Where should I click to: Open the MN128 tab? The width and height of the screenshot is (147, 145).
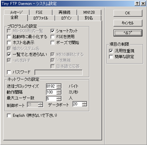[89, 12]
